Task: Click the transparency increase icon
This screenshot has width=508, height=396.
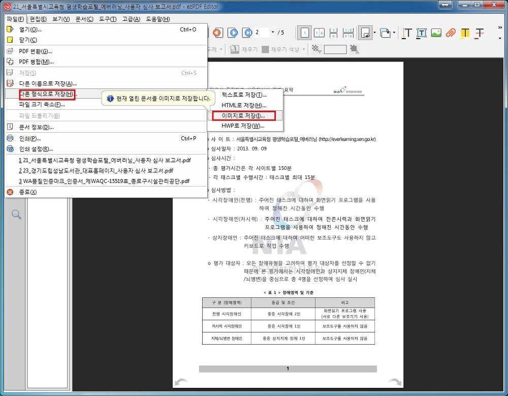Action: click(x=354, y=49)
